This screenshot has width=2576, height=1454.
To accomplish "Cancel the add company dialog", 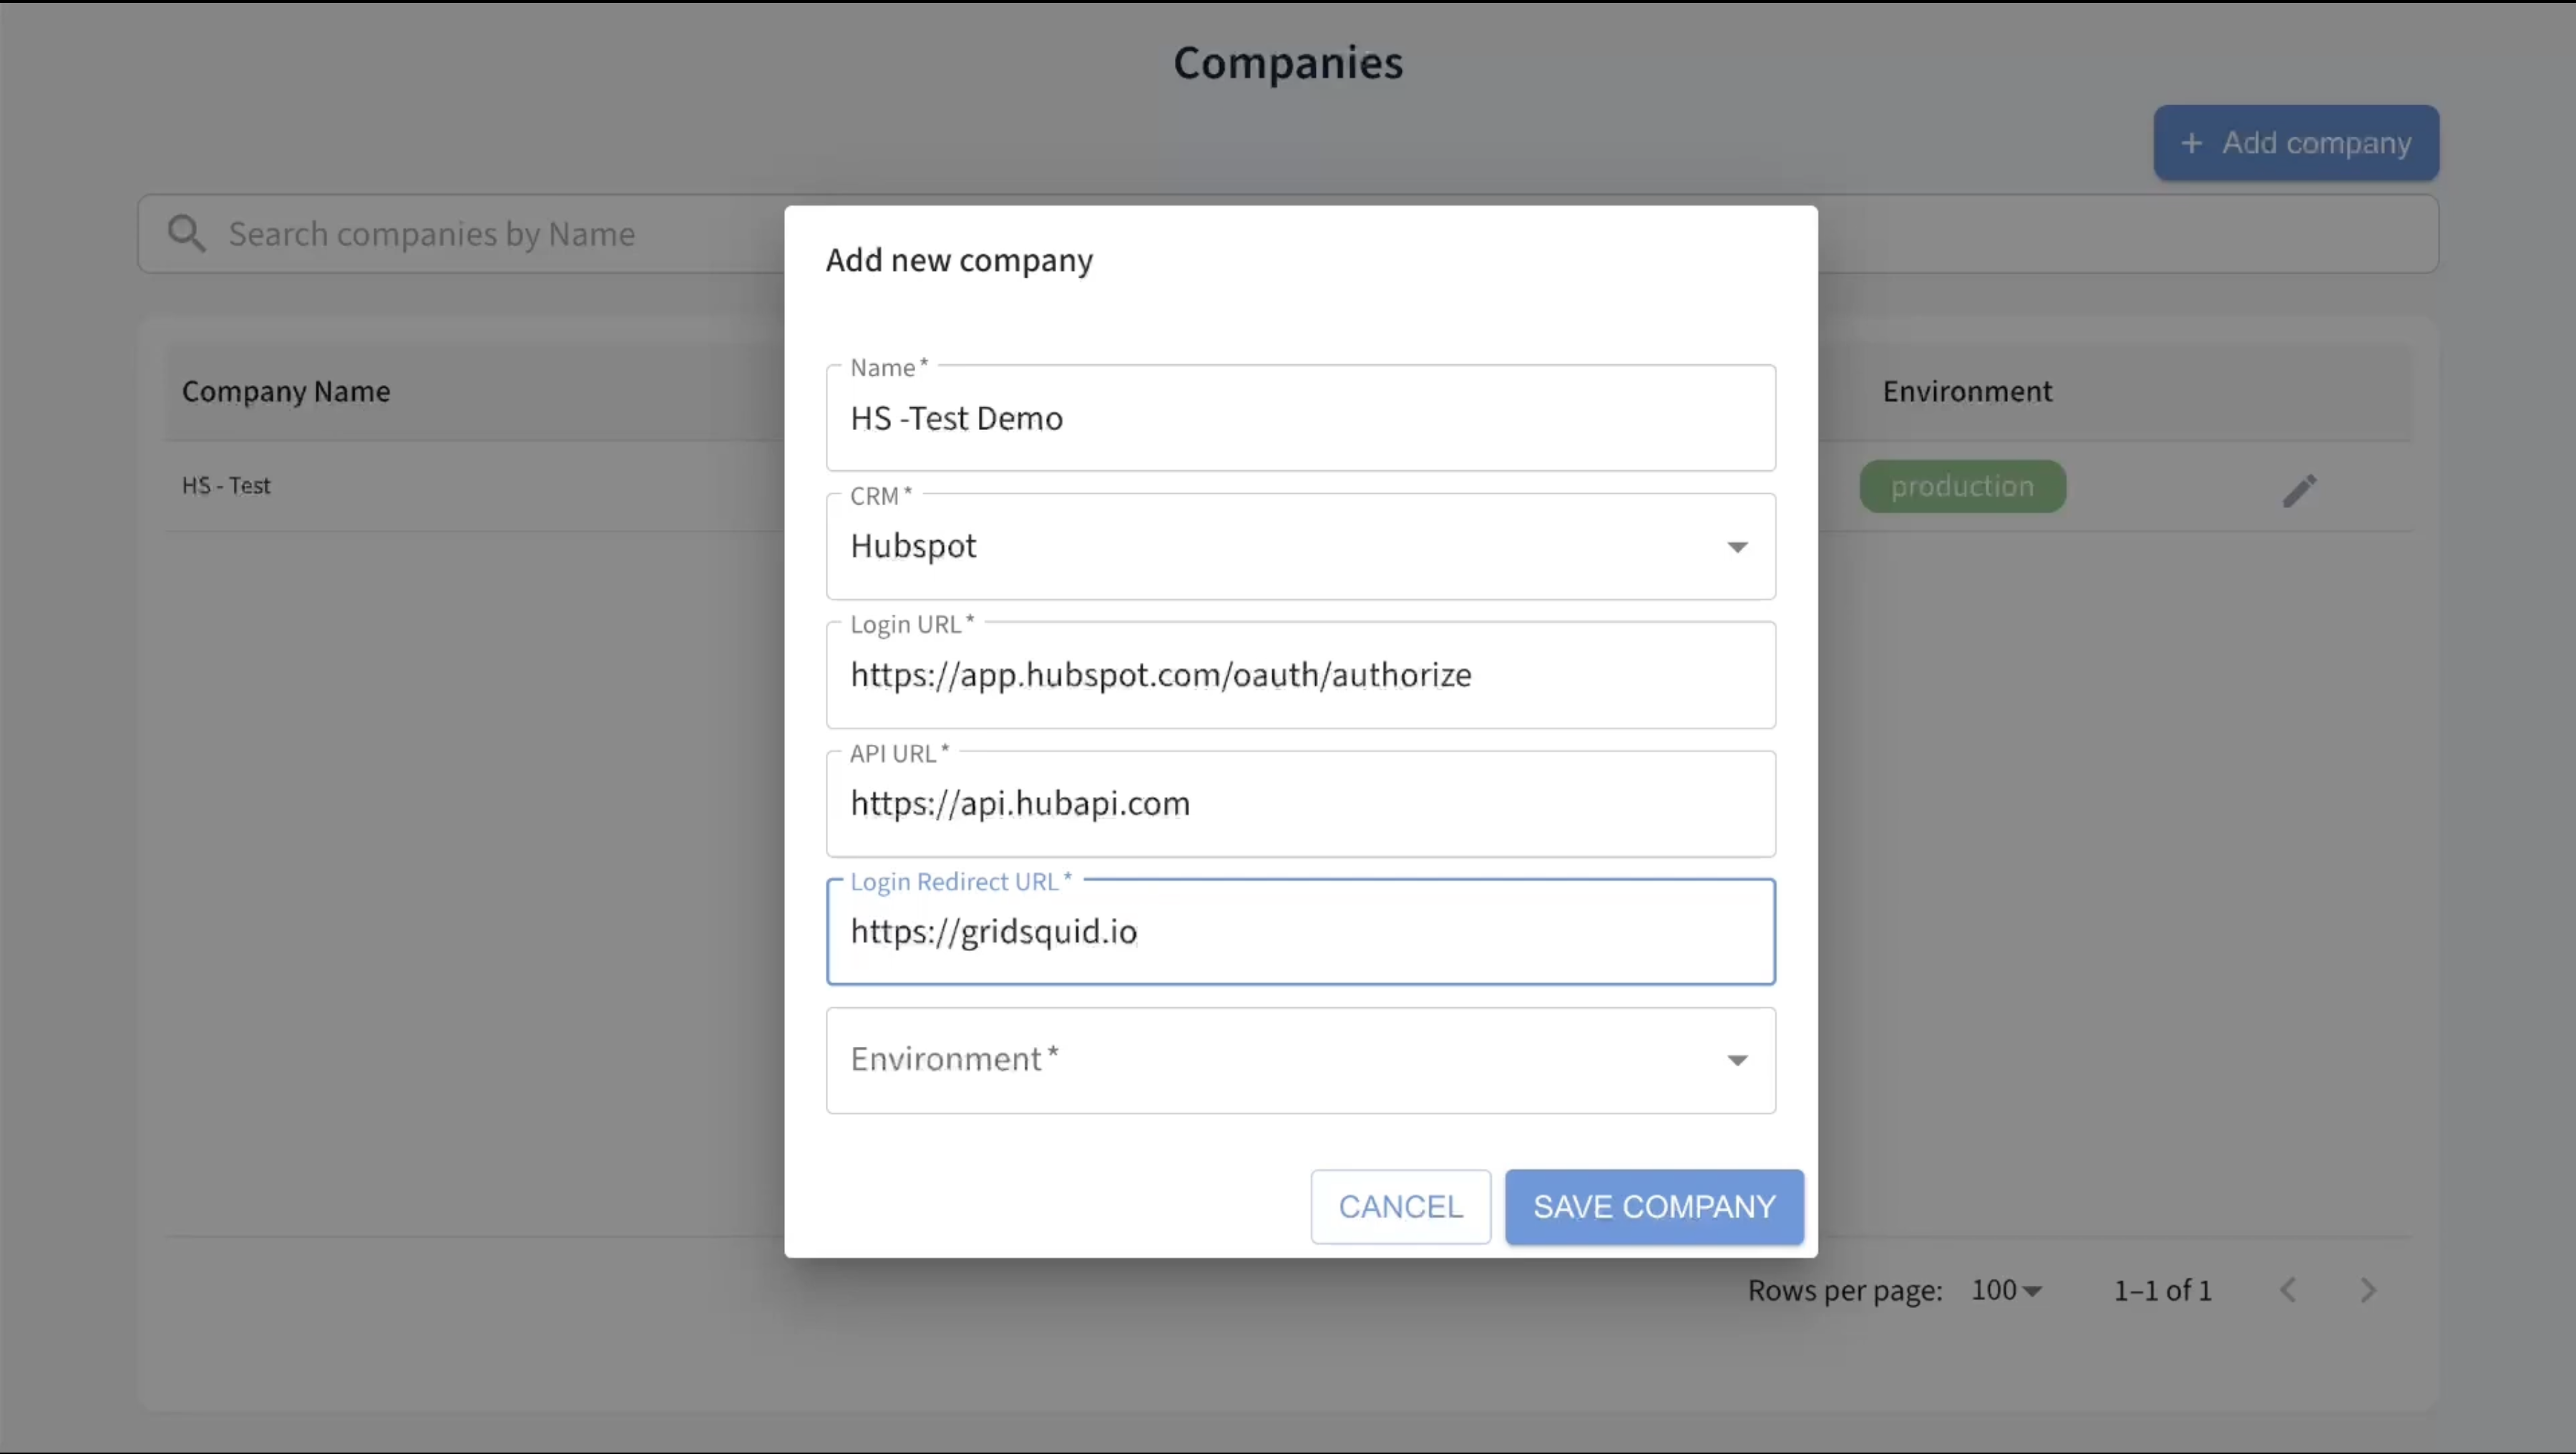I will tap(1400, 1207).
